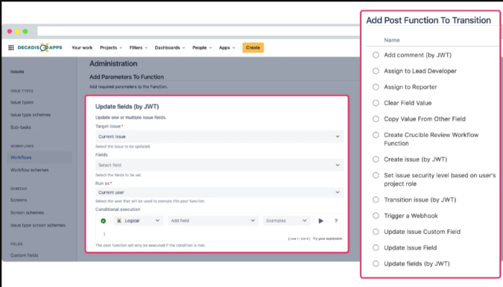Select Create issue (by JWT) radio button
503x287 pixels.
click(x=376, y=159)
